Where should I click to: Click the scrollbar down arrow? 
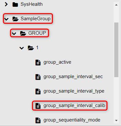[x=116, y=121]
